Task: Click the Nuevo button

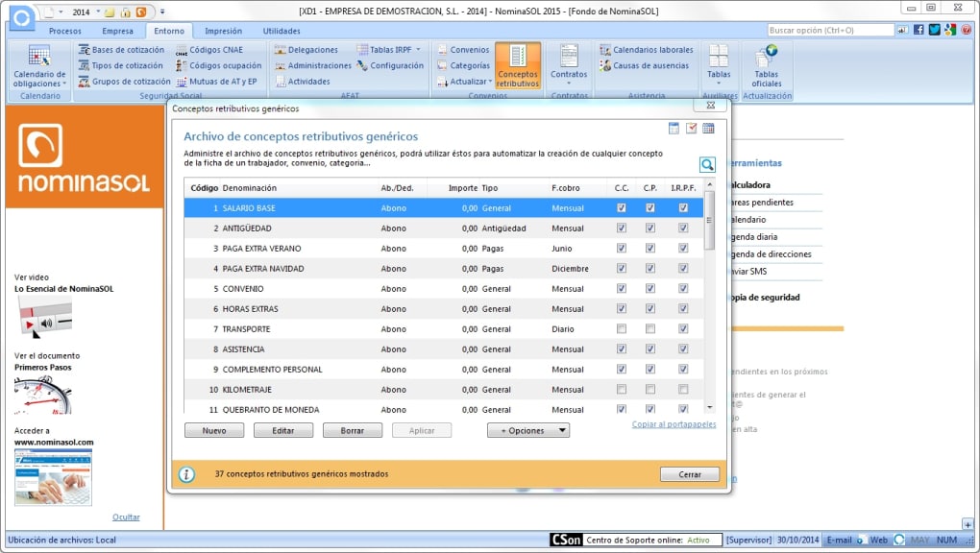Action: tap(214, 430)
